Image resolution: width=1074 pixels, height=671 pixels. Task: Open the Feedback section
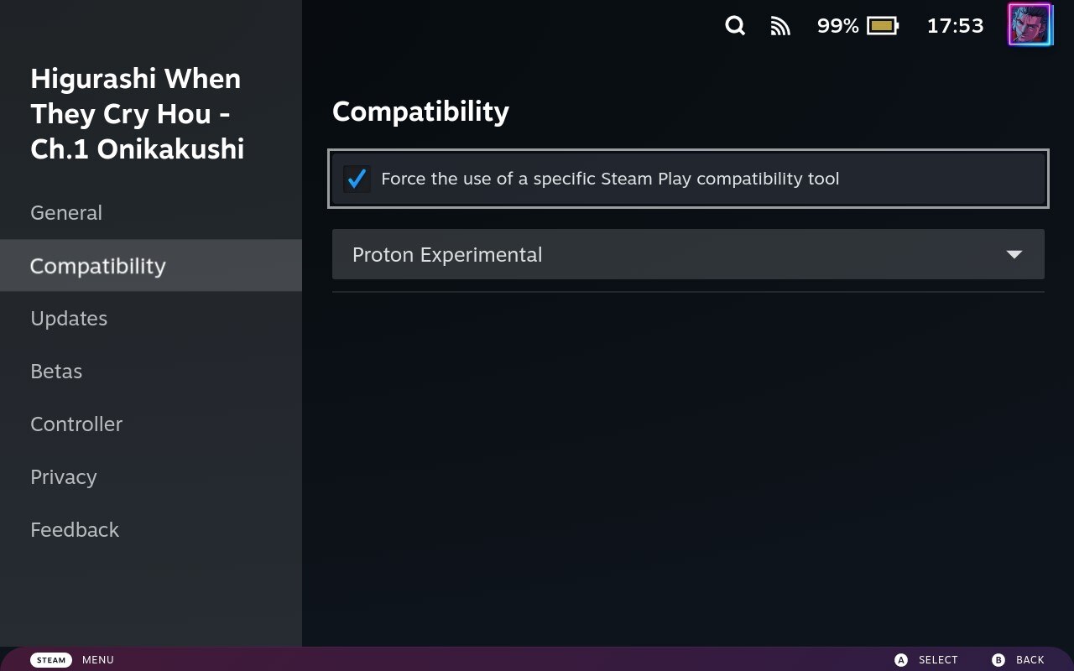(x=75, y=530)
